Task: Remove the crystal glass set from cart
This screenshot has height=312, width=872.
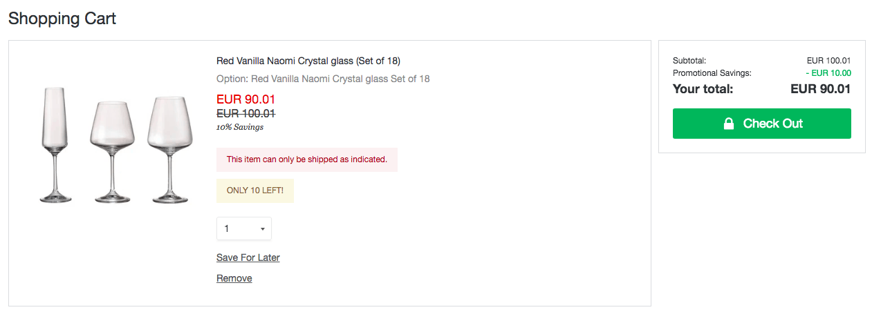Action: click(x=234, y=278)
